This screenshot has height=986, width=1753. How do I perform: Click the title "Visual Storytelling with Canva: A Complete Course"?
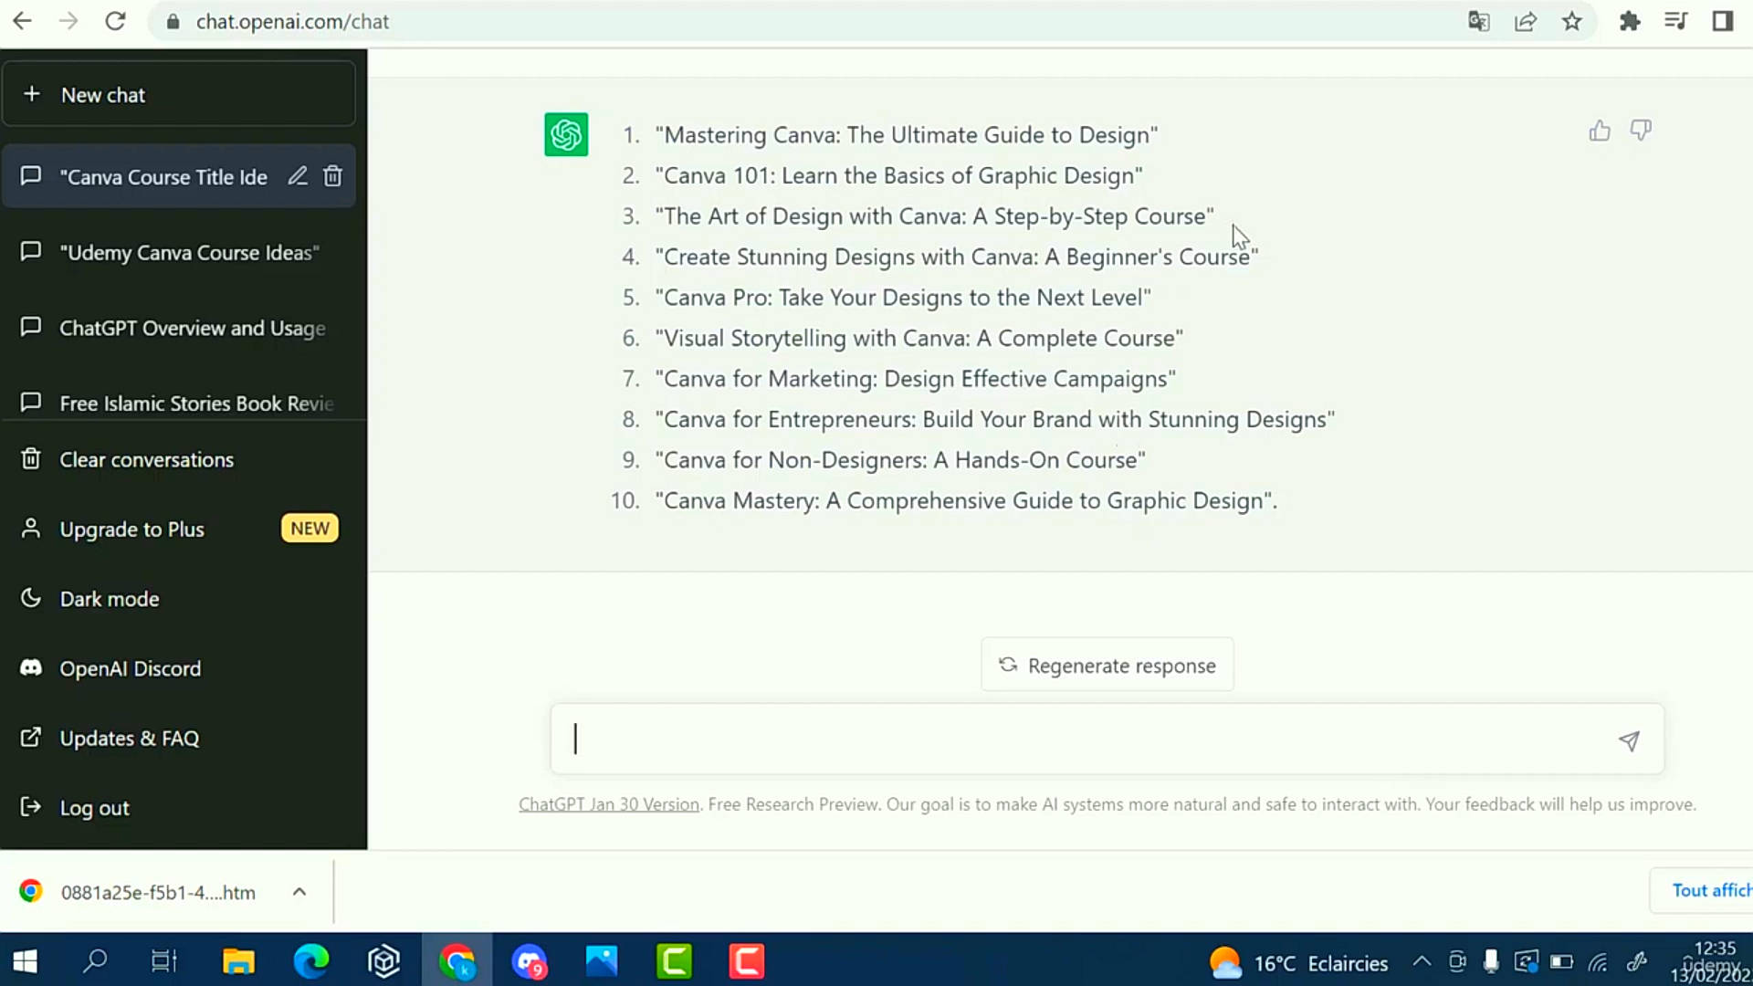click(x=919, y=339)
